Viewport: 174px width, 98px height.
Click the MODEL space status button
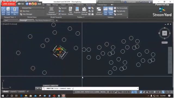pyautogui.click(x=103, y=92)
